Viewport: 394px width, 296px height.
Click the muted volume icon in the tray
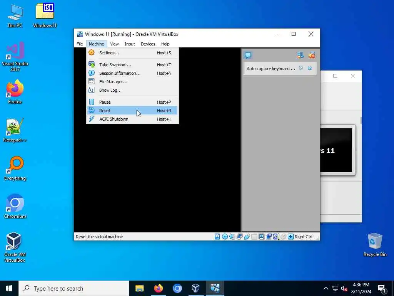click(x=344, y=288)
